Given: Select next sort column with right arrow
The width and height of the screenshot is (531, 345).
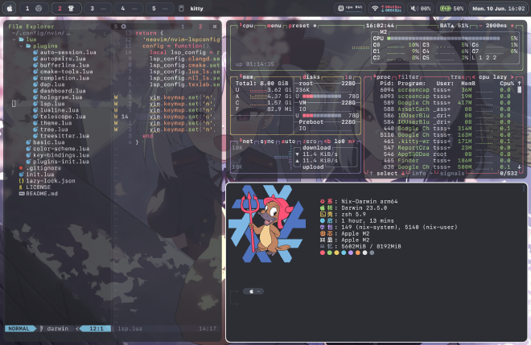Looking at the screenshot, I should click(x=512, y=77).
